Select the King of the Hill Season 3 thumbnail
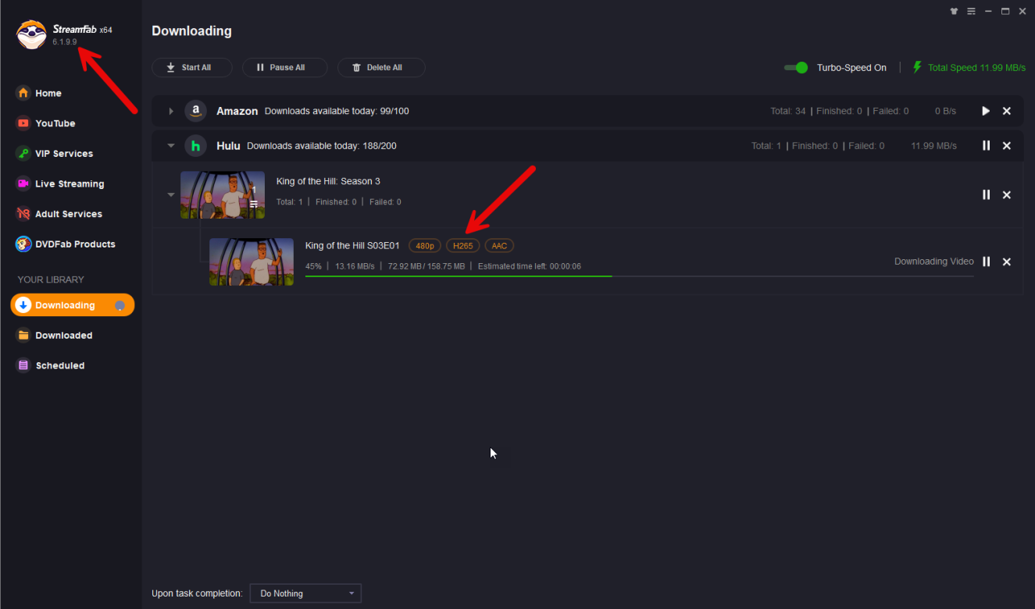Image resolution: width=1035 pixels, height=609 pixels. [223, 194]
